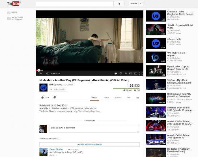Play the video
This screenshot has height=157, width=198.
click(40, 73)
